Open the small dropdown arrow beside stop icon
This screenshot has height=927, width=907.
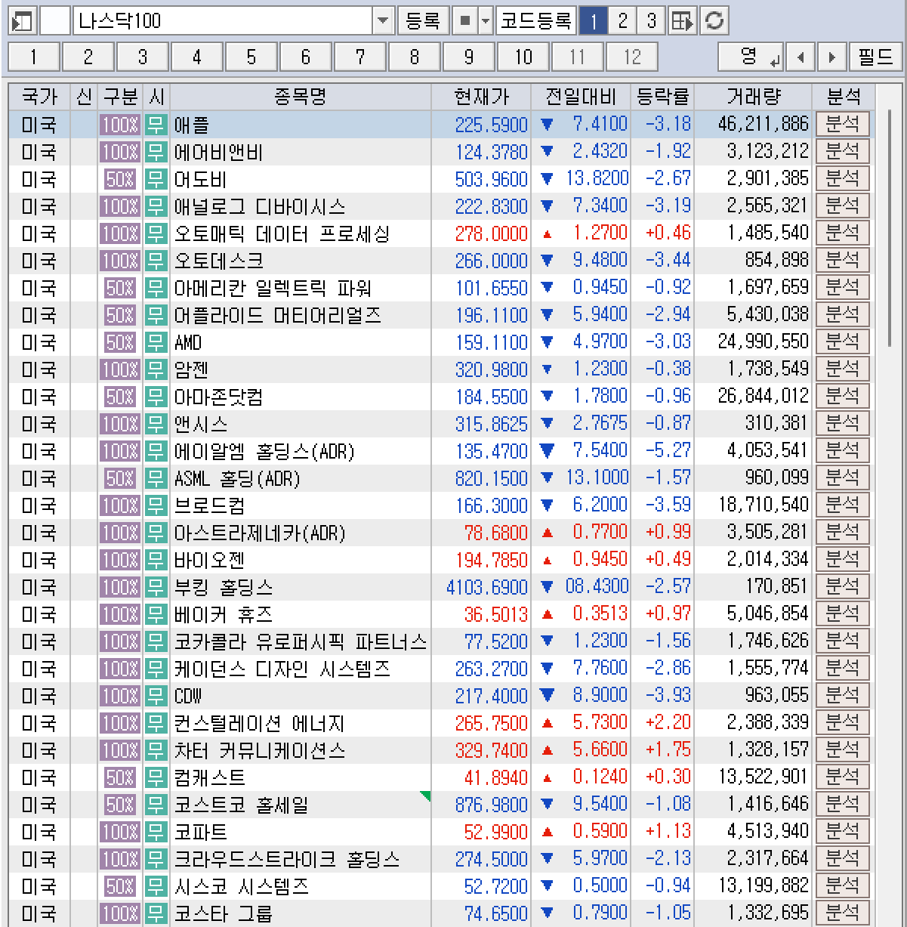coord(486,21)
